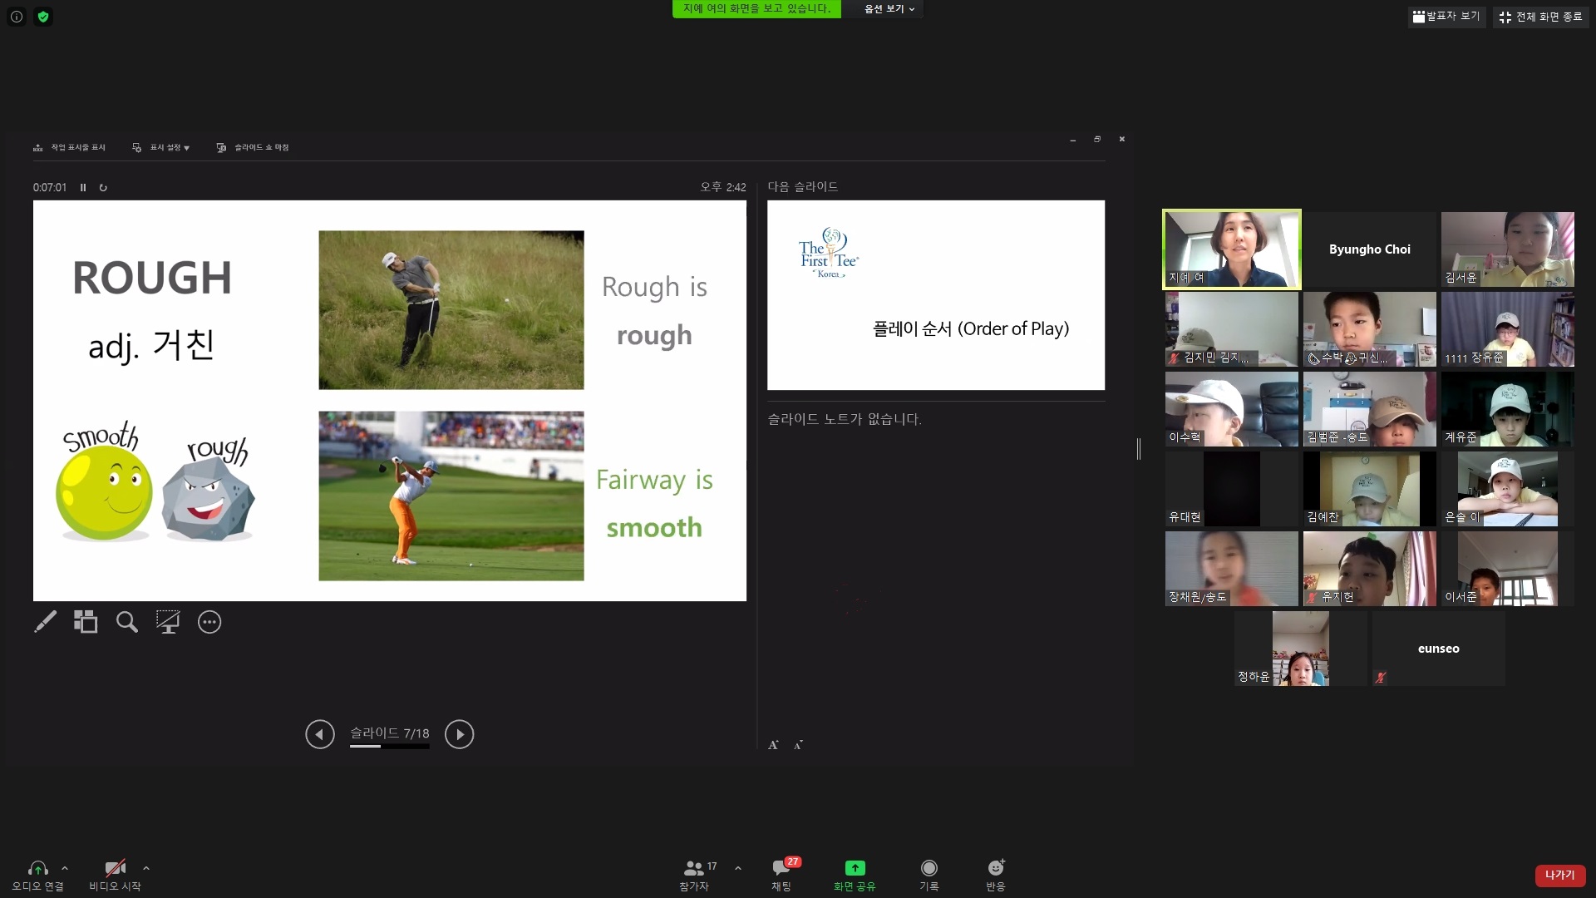Viewport: 1596px width, 898px height.
Task: Open the 채팅 chat panel
Action: [x=781, y=875]
